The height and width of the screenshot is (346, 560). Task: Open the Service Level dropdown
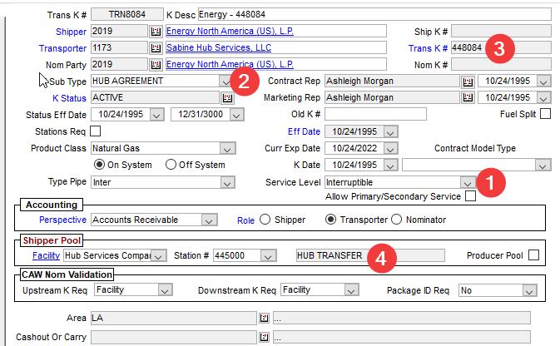pos(467,182)
